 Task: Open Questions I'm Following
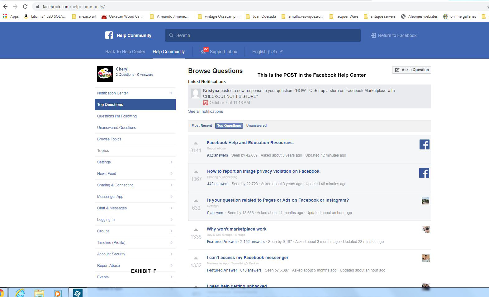pyautogui.click(x=117, y=116)
